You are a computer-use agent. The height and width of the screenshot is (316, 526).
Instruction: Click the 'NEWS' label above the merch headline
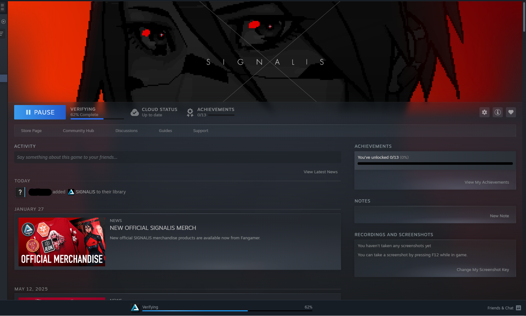(x=116, y=221)
